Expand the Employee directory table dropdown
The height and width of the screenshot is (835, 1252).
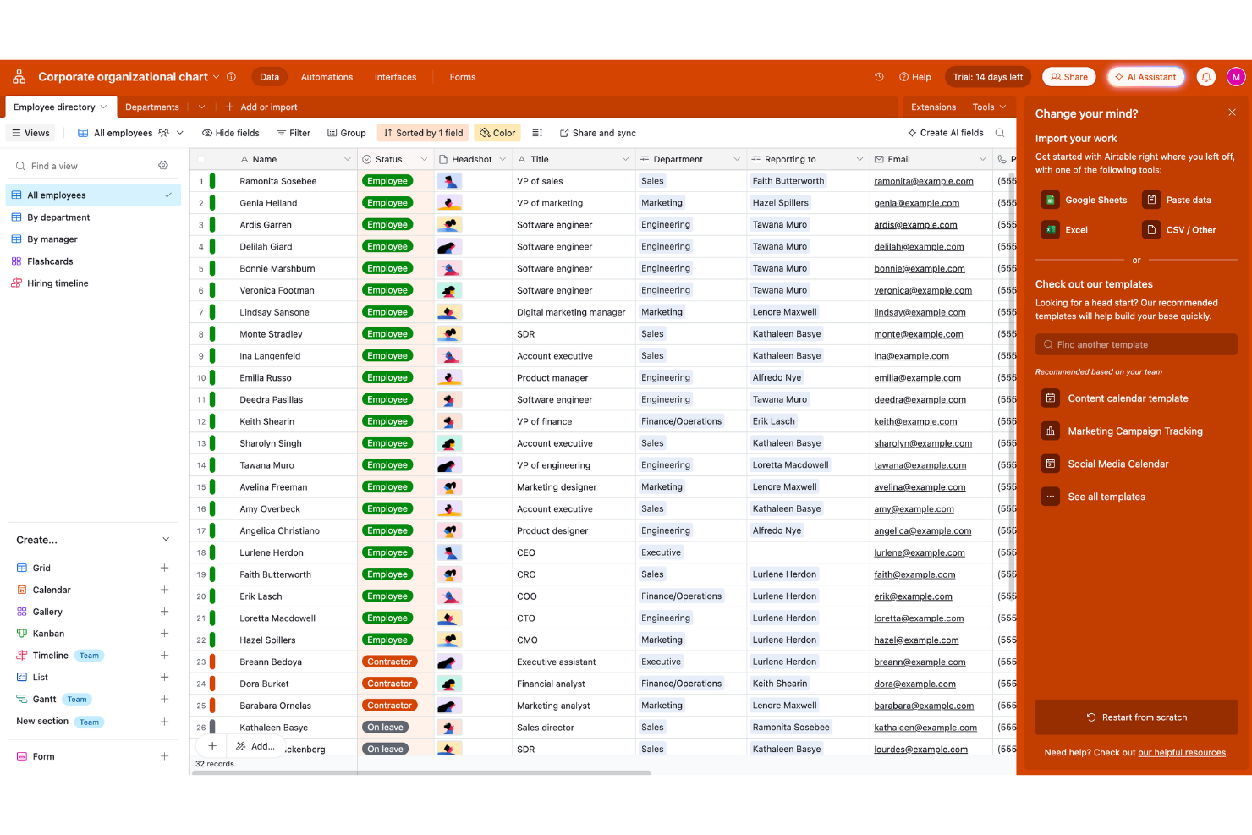click(x=104, y=107)
